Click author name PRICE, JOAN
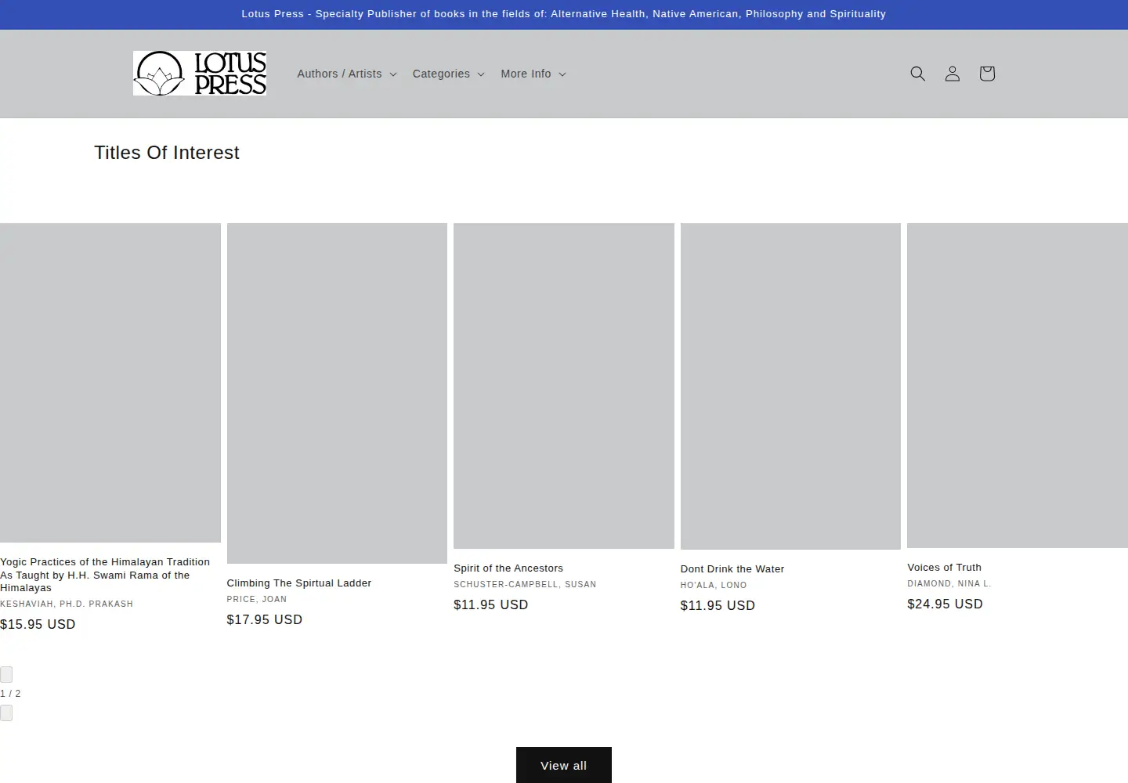Image resolution: width=1128 pixels, height=783 pixels. [x=257, y=599]
